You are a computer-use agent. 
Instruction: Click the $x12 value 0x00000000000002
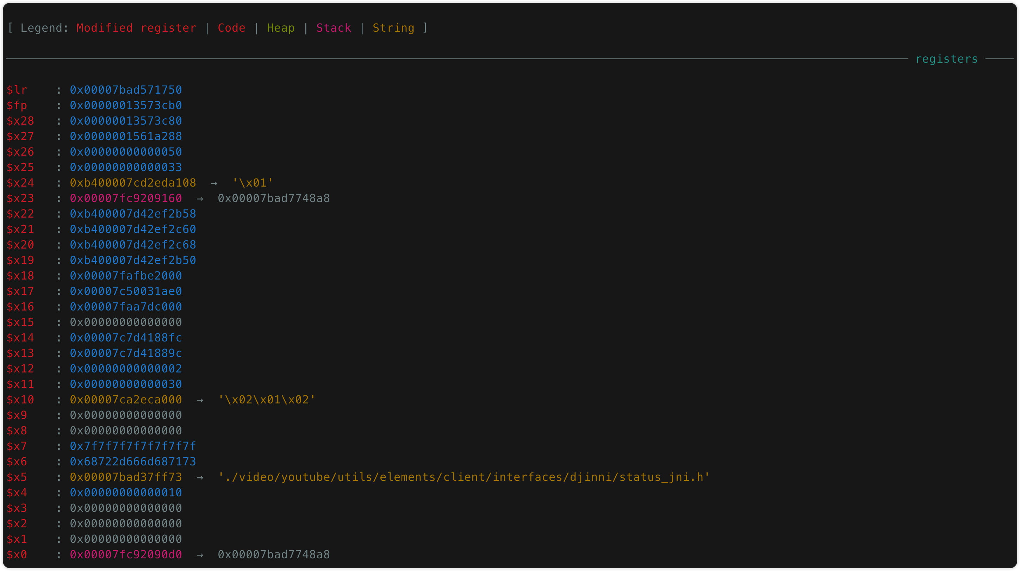pyautogui.click(x=126, y=369)
